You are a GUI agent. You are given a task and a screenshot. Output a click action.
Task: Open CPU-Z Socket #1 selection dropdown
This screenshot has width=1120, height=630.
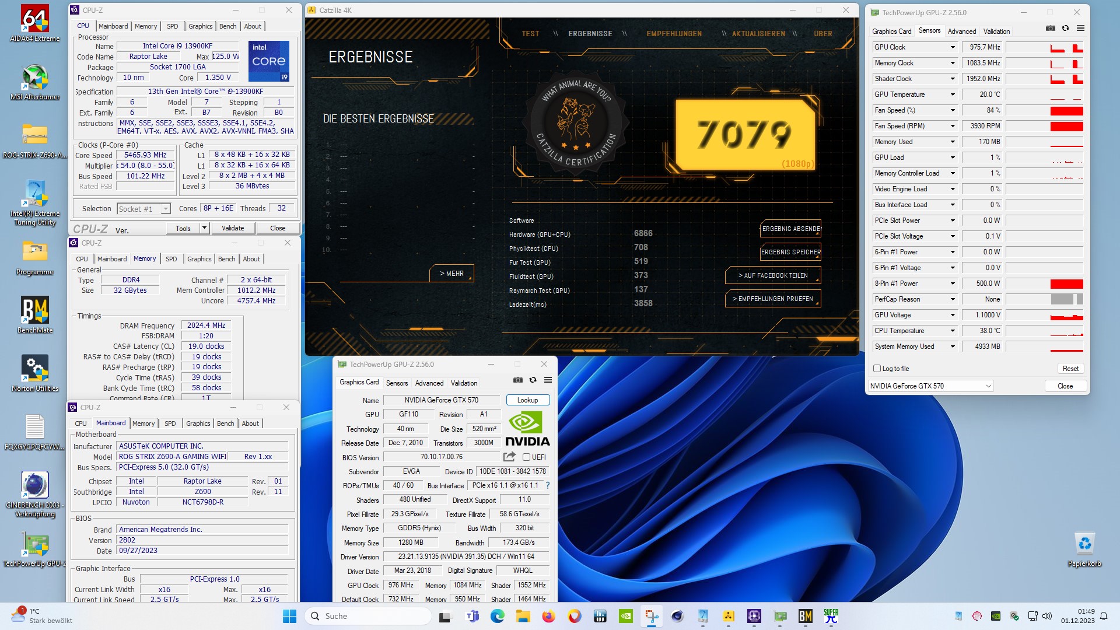[x=144, y=209]
